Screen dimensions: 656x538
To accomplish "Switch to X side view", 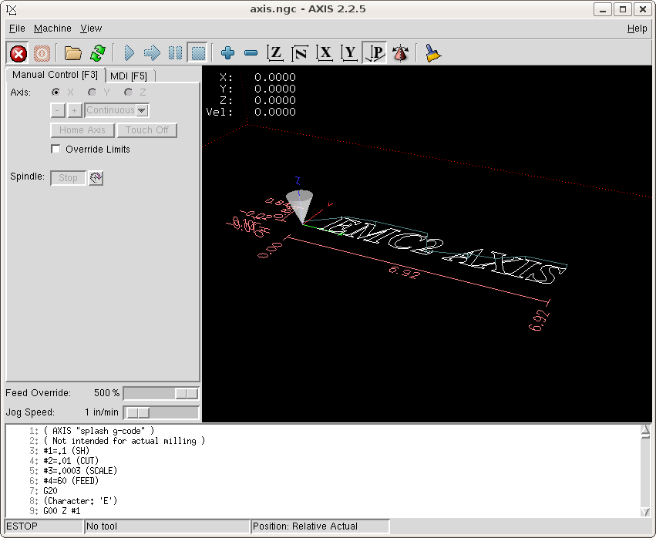I will click(325, 53).
